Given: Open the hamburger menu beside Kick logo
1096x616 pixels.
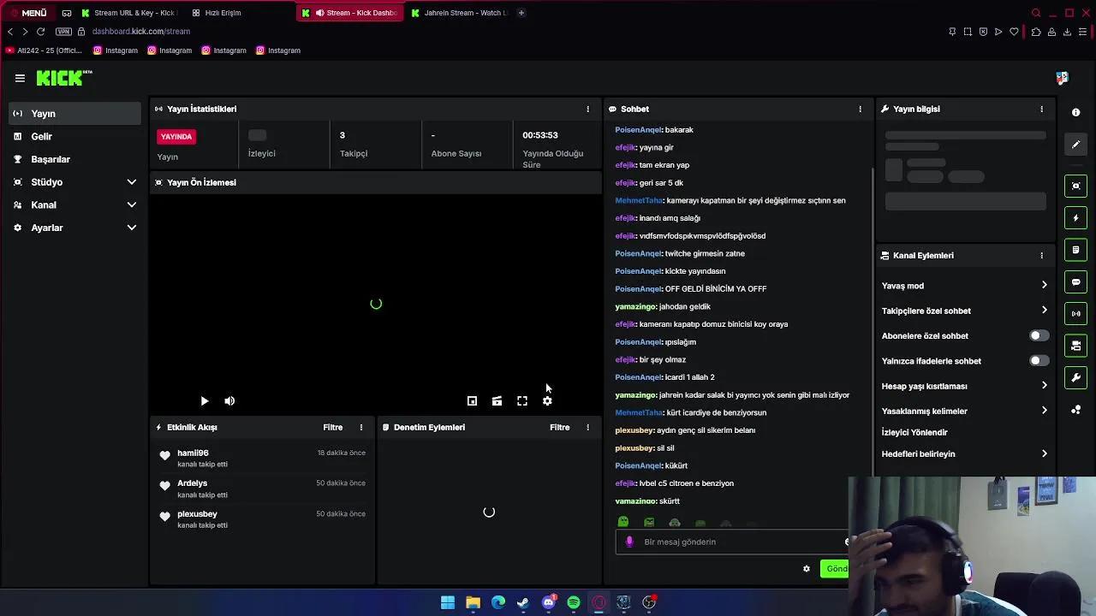Looking at the screenshot, I should (20, 78).
